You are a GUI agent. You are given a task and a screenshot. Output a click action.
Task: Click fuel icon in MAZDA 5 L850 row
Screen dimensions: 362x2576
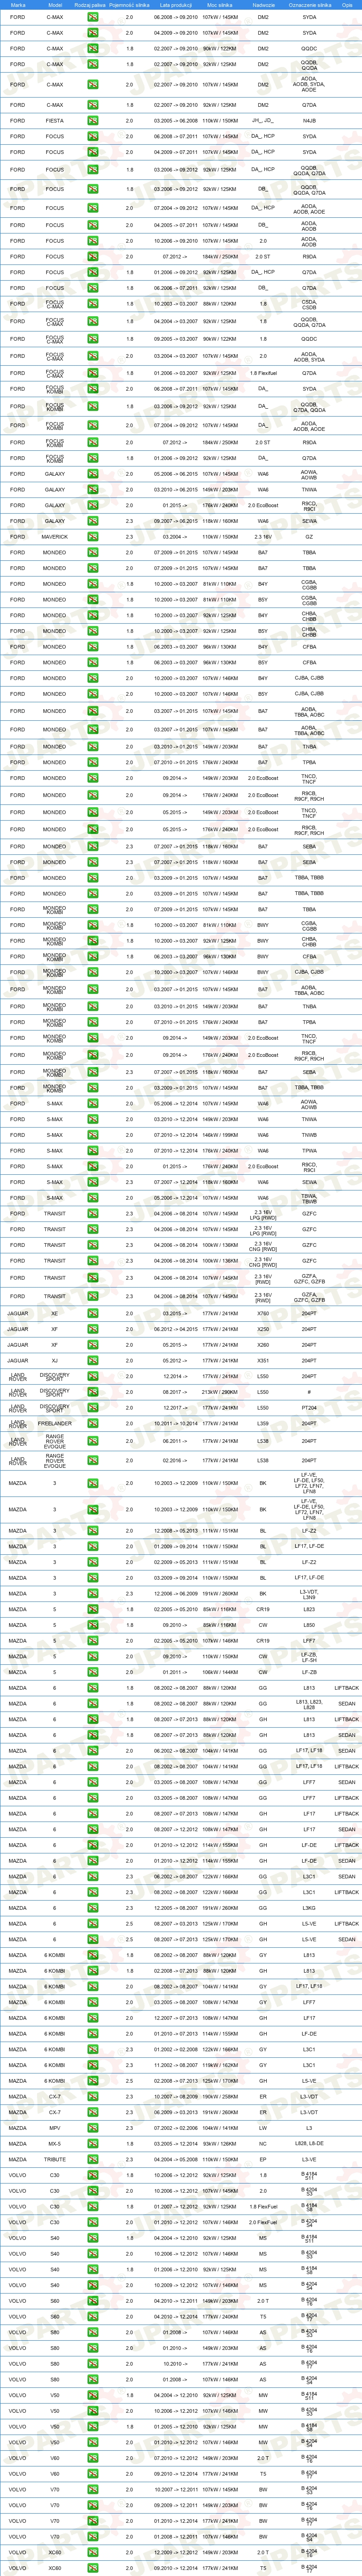[x=92, y=1625]
